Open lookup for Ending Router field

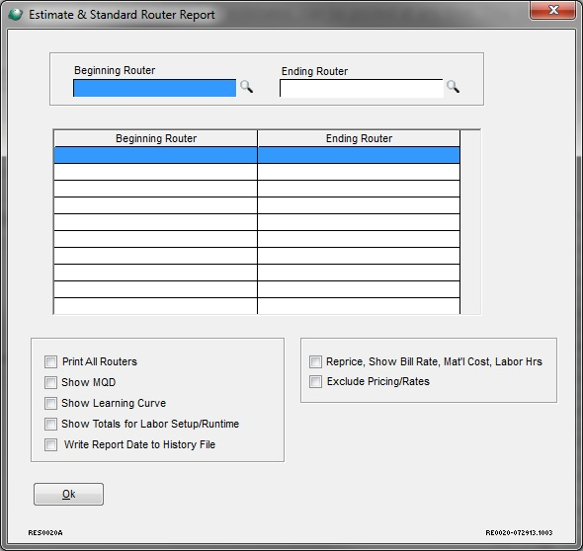(453, 87)
